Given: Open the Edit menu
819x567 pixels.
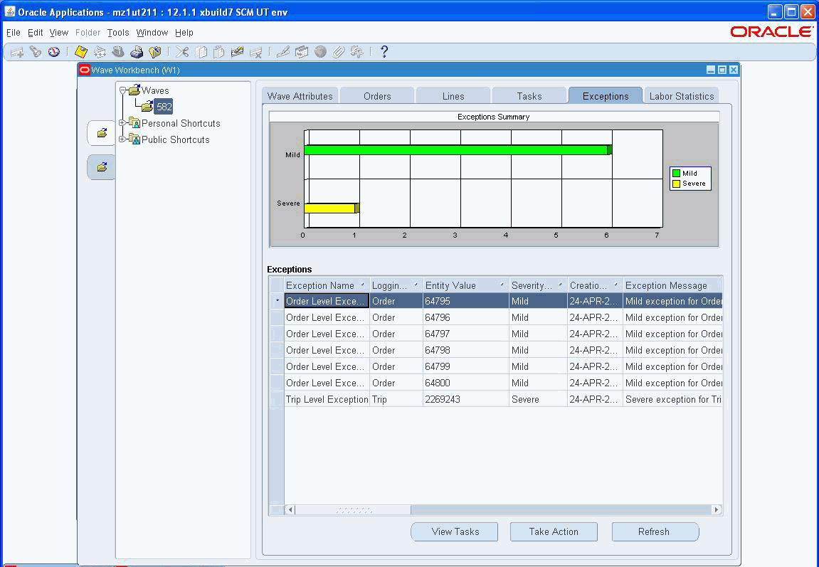Looking at the screenshot, I should coord(35,33).
